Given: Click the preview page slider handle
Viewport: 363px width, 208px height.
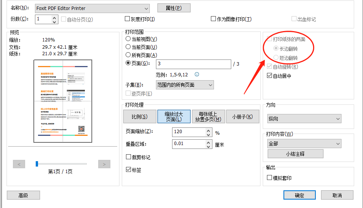Looking at the screenshot, I should (37, 164).
